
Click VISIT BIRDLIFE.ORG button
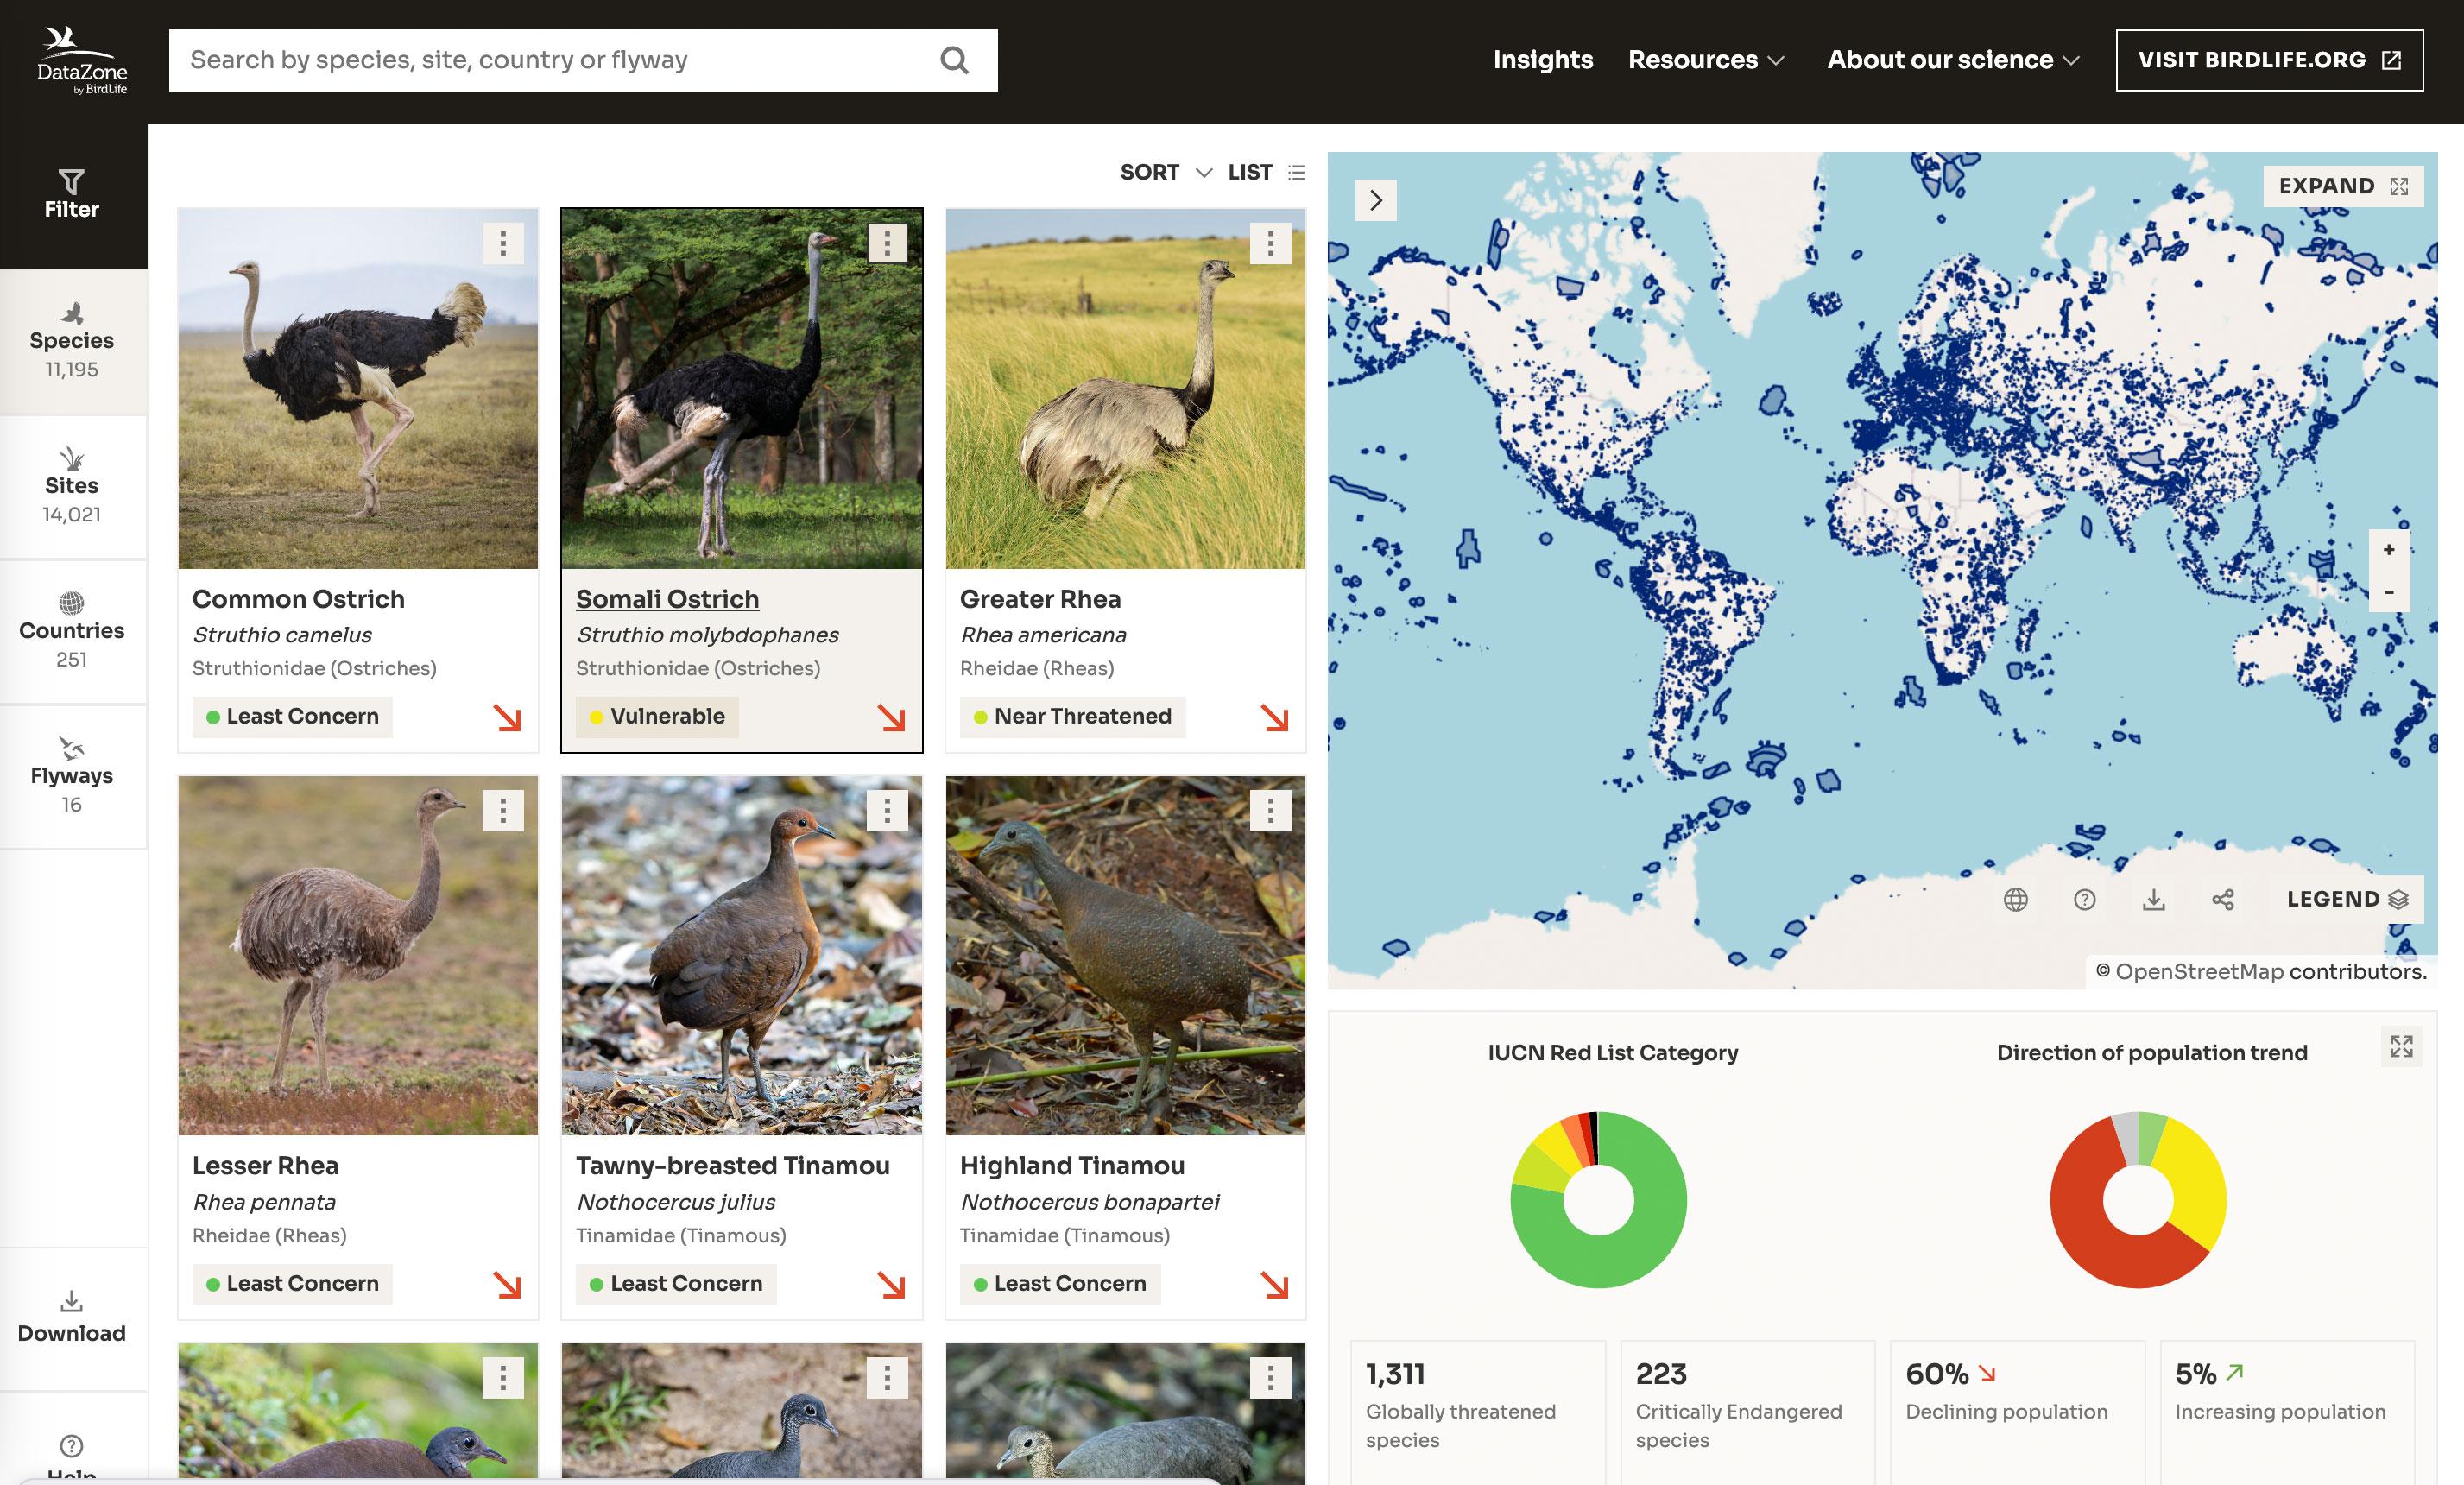2268,60
